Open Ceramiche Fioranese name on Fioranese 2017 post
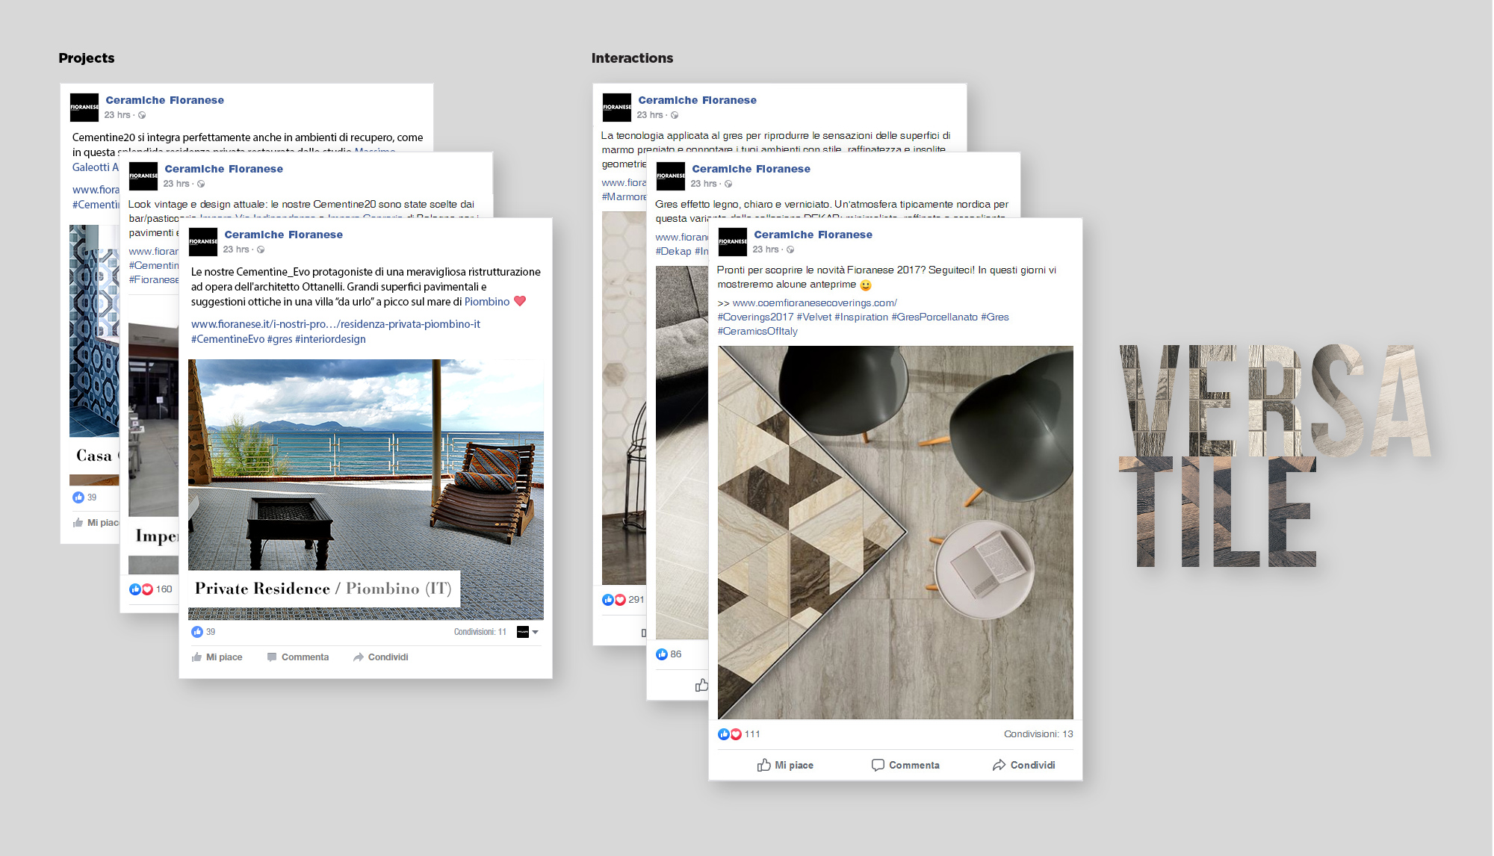 tap(813, 235)
